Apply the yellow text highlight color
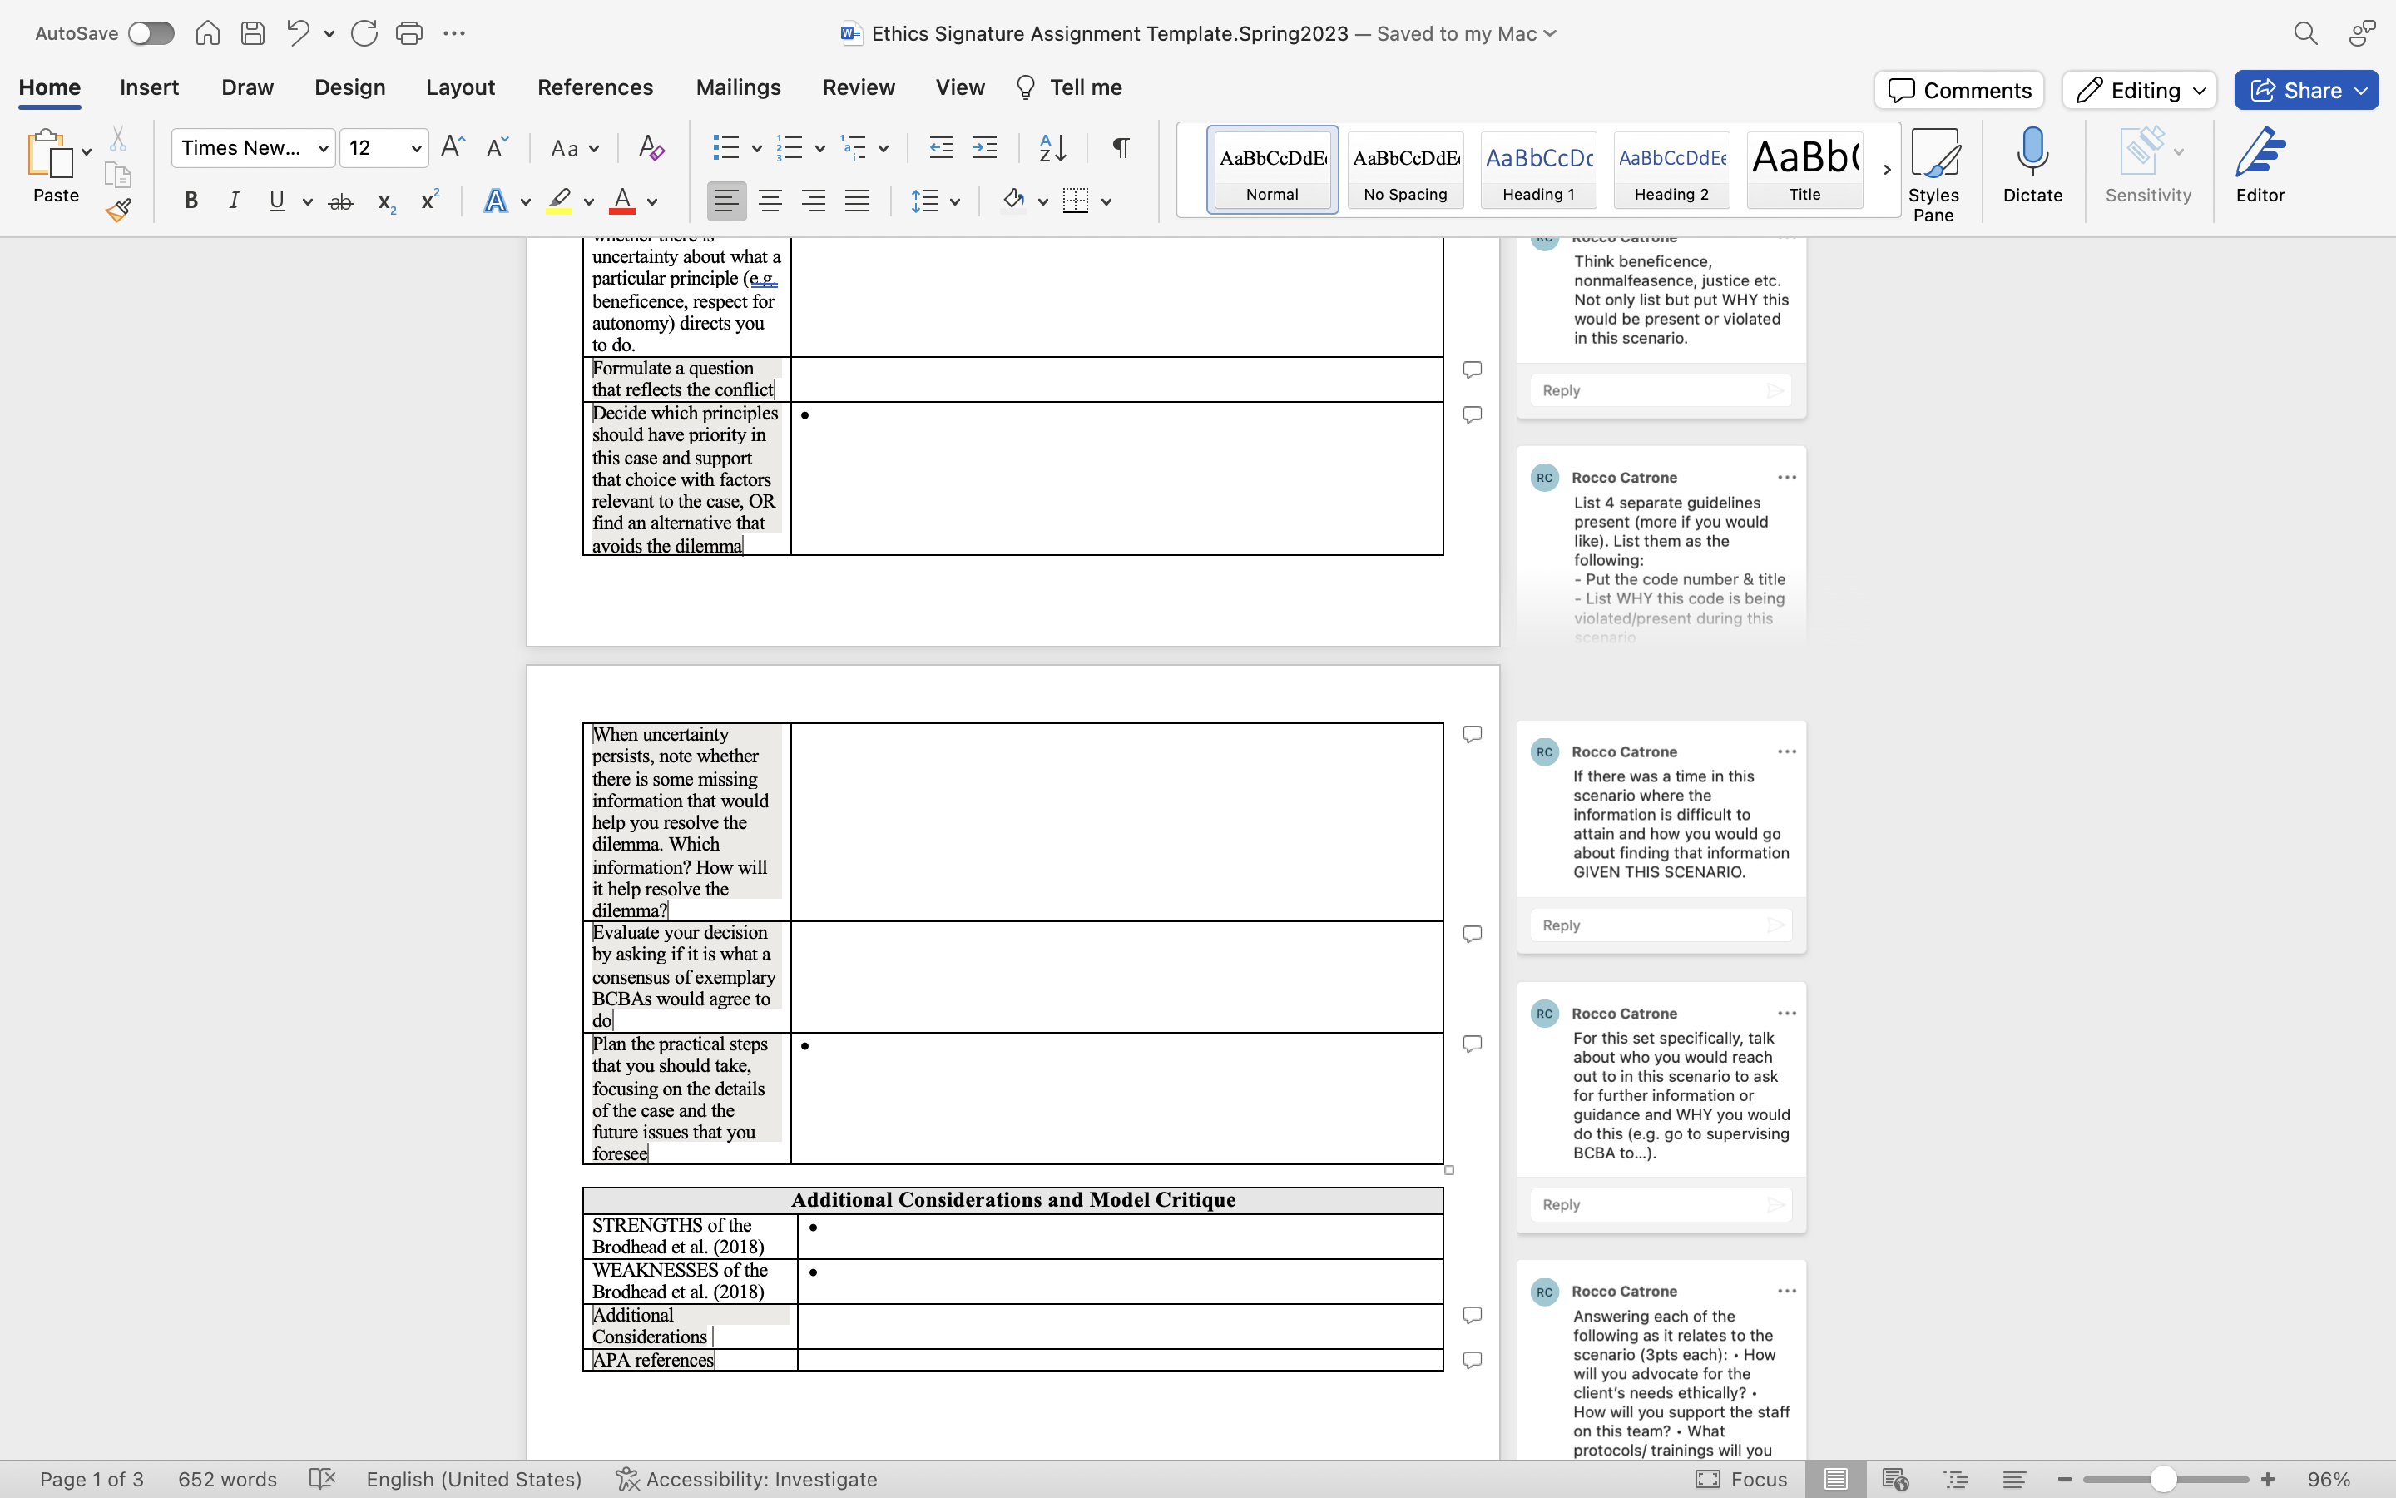Screen dimensions: 2396x1498 coord(559,201)
